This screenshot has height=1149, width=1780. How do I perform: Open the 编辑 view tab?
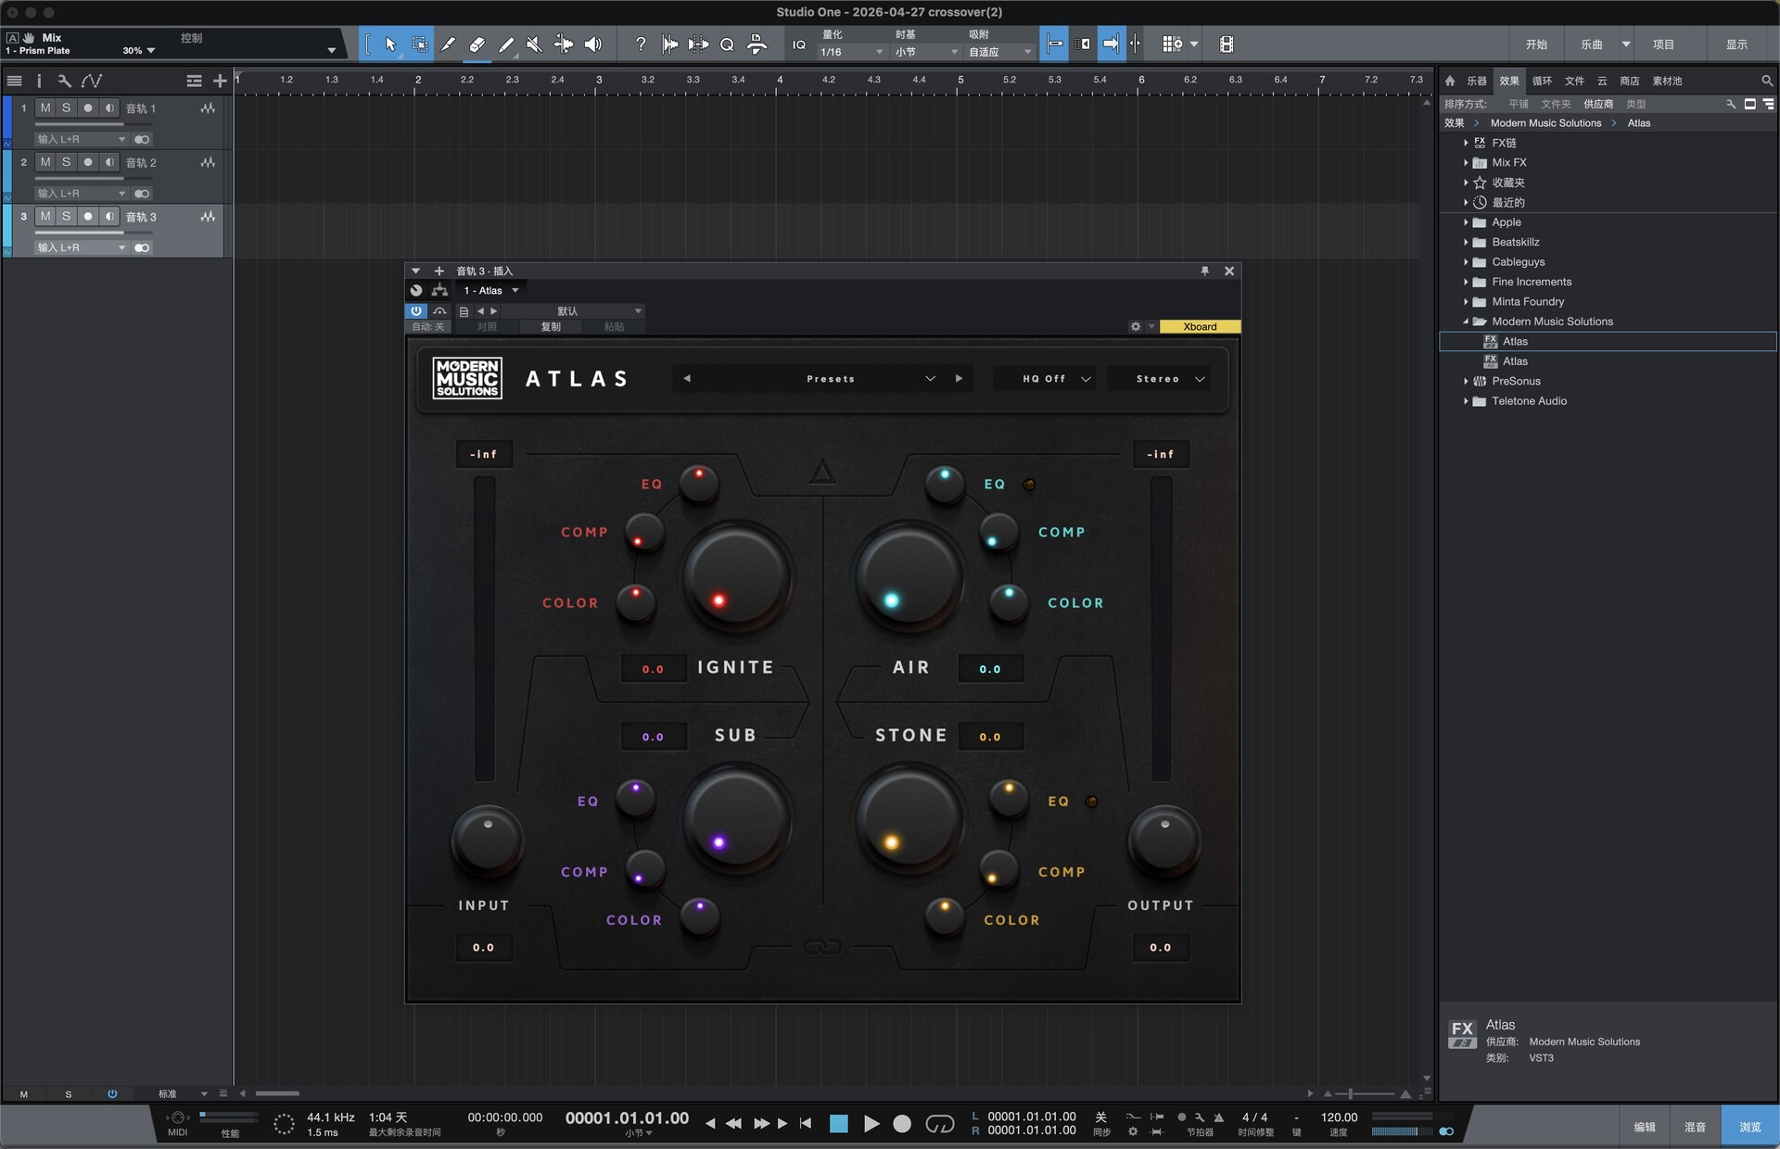(x=1645, y=1126)
